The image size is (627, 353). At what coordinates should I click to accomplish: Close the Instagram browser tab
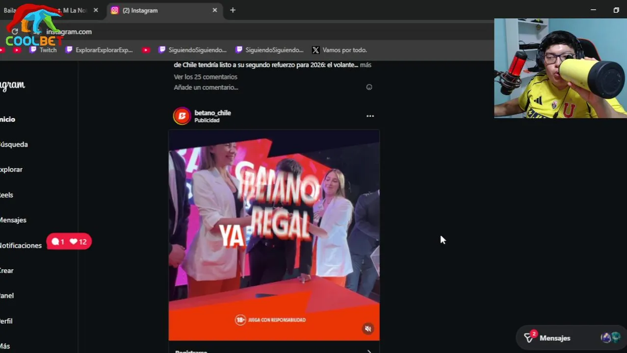(214, 10)
